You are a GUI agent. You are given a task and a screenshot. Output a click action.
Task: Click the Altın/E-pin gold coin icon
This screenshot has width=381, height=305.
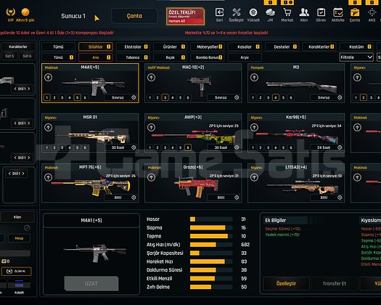coord(25,12)
